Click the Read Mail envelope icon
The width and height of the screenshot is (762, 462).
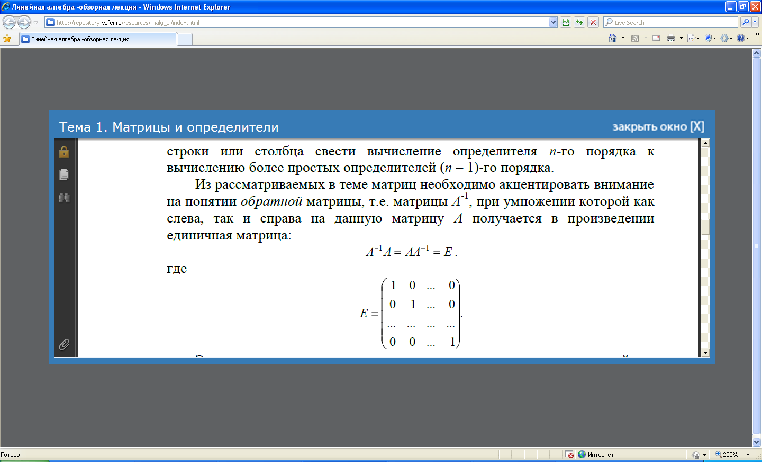pos(656,38)
